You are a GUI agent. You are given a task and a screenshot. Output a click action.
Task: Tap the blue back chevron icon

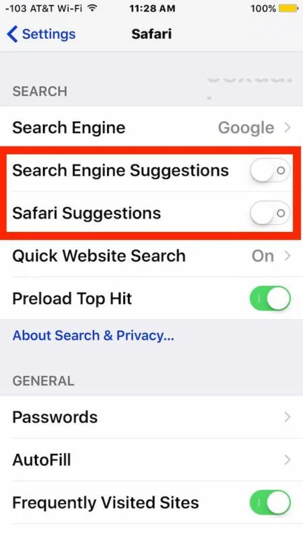(x=12, y=34)
